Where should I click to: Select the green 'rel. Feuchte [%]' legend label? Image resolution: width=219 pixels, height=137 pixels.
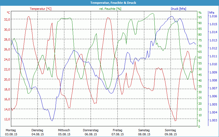point(110,9)
